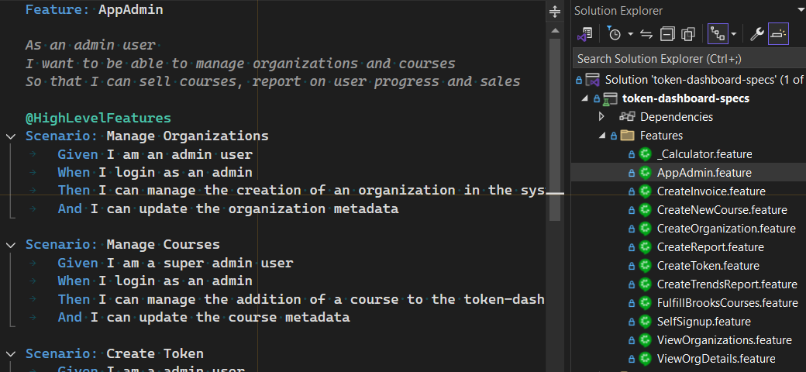
Task: Collapse the Manage Organizations scenario
Action: (x=10, y=136)
